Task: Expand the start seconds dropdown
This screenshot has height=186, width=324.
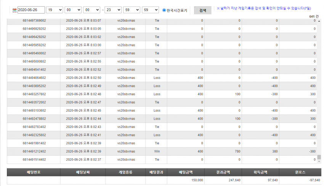Action: pos(91,10)
